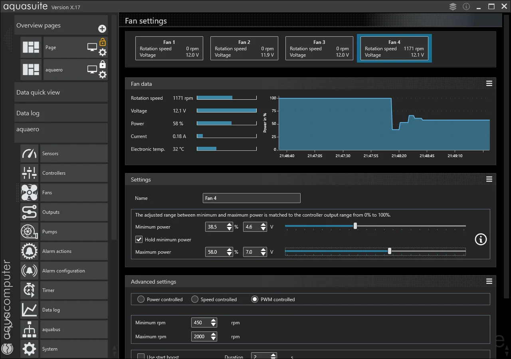This screenshot has height=359, width=511.
Task: Click the Timer stopwatch icon
Action: tap(30, 290)
